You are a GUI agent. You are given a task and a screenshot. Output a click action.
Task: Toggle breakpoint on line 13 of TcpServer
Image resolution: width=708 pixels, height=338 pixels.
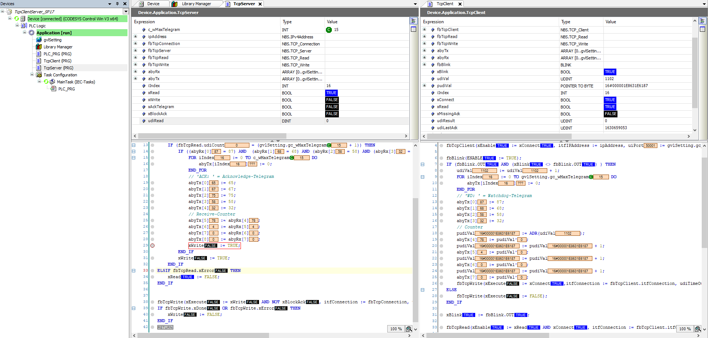[152, 145]
